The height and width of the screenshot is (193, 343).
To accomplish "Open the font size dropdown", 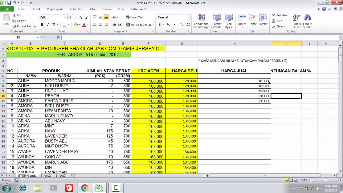I will point(76,17).
